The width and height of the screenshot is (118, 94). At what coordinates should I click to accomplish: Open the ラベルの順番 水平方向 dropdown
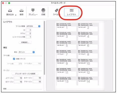tap(33, 26)
